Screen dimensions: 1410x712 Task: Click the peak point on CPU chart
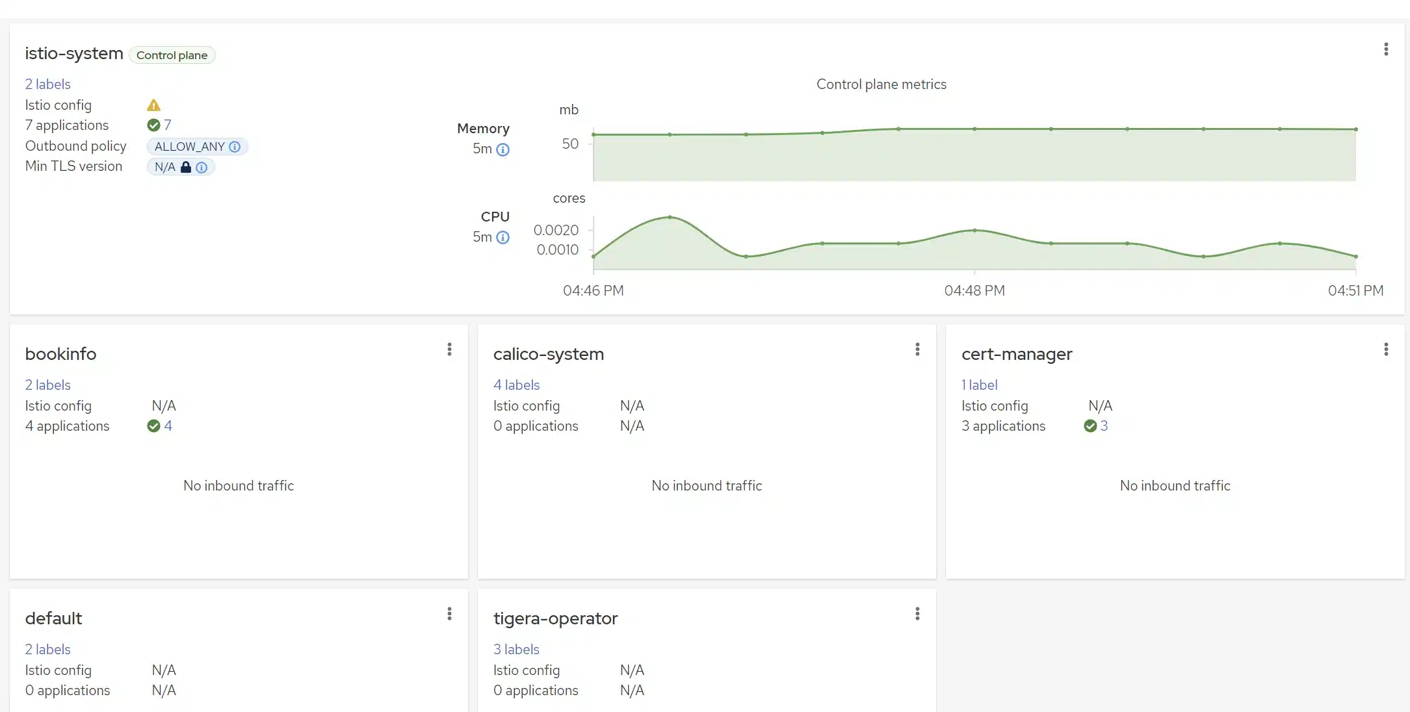point(670,217)
